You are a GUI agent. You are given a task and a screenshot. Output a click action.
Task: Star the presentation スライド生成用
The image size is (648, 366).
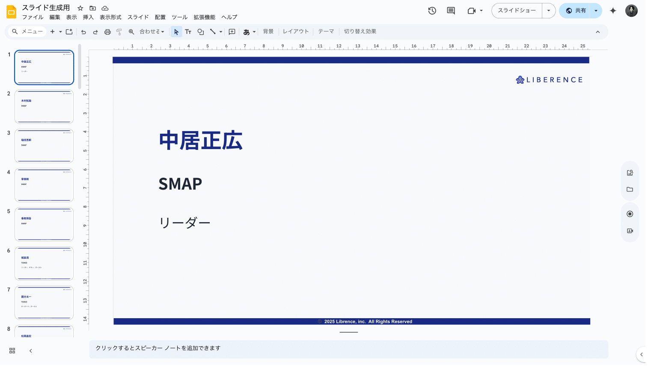pos(80,8)
